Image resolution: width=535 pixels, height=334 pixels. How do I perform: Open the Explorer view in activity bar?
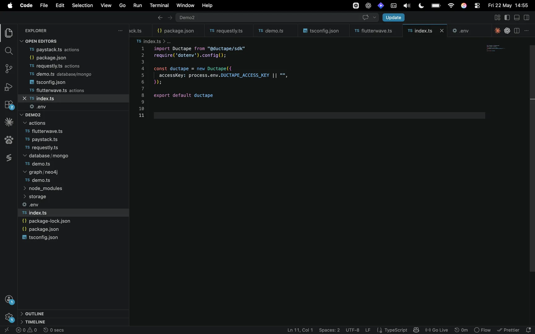pyautogui.click(x=9, y=33)
